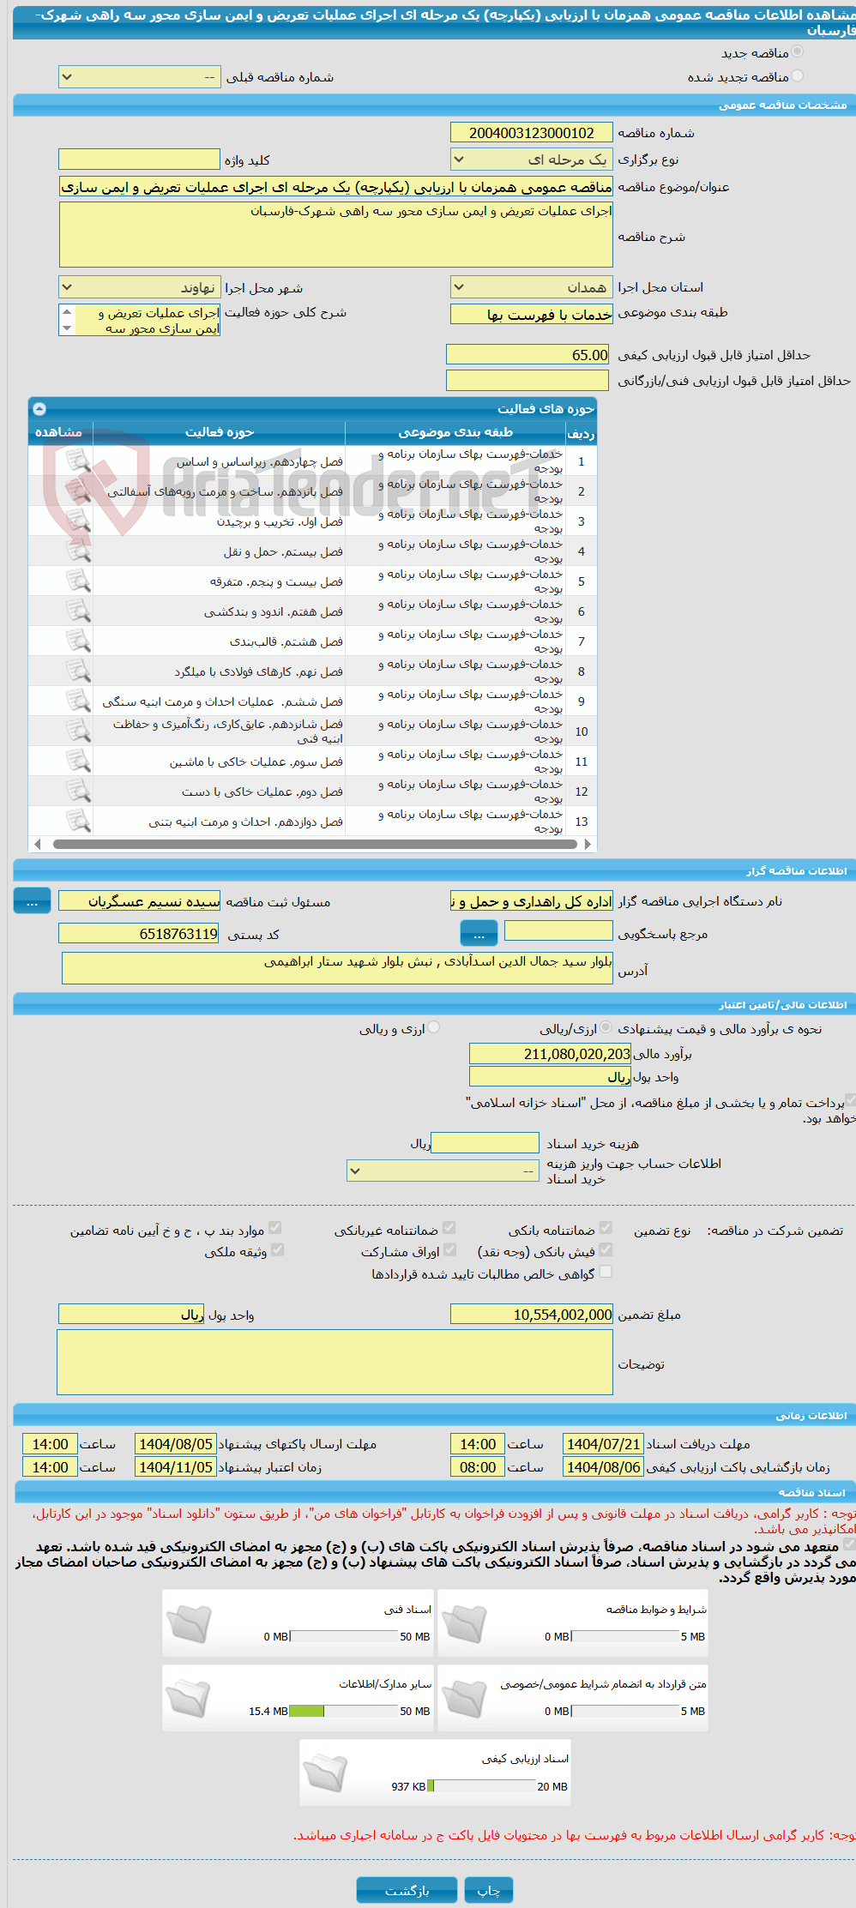Open the view icon for activity row 13
This screenshot has height=1908, width=856.
(78, 822)
